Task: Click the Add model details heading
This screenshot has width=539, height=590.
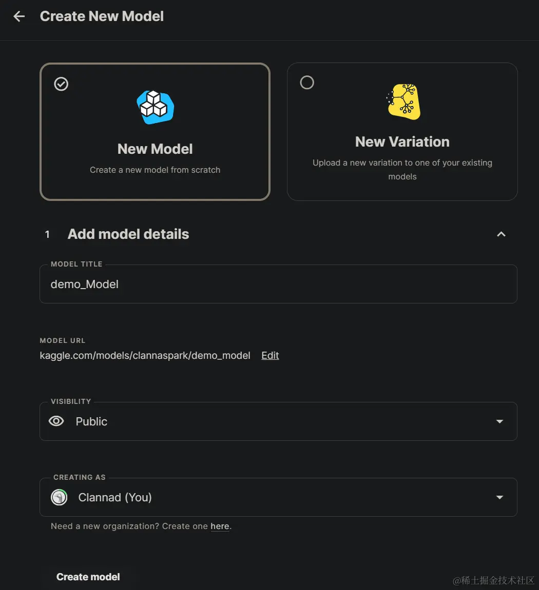Action: point(128,234)
